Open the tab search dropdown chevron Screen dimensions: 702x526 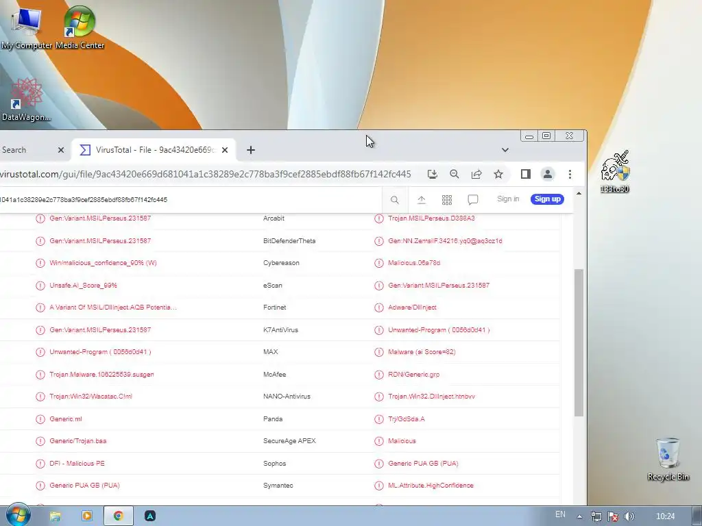[x=505, y=150]
